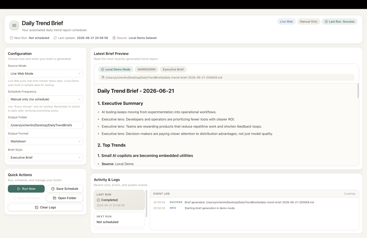Click the '2. Top Trends' heading
The width and height of the screenshot is (367, 238).
coord(111,145)
